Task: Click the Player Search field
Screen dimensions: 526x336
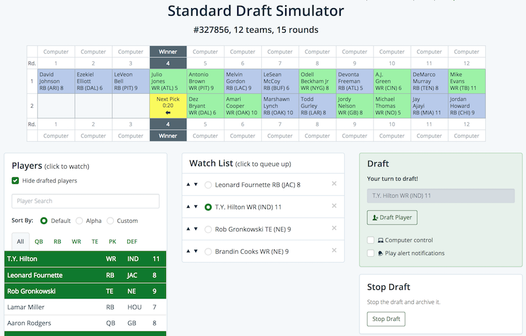Action: tap(85, 201)
